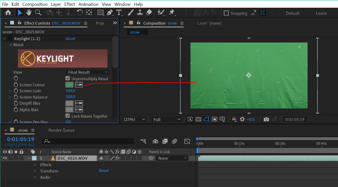The image size is (338, 187).
Task: Select the Type text tool
Action: point(119,13)
